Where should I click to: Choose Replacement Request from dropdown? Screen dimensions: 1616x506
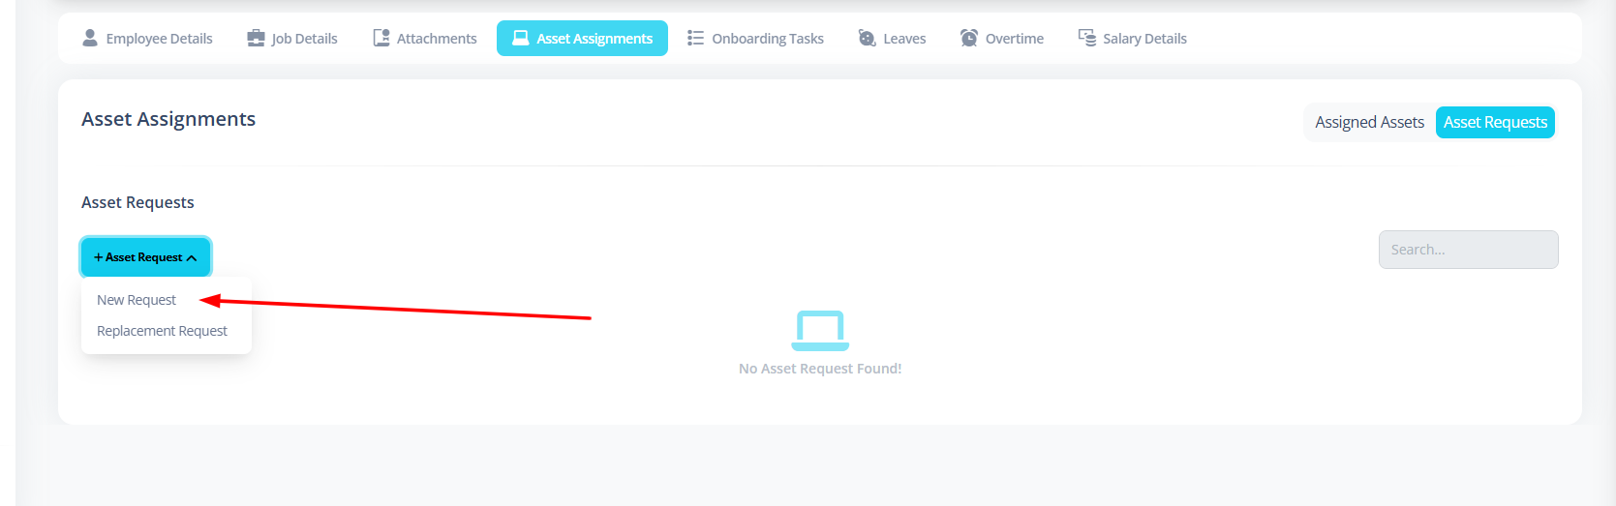162,331
